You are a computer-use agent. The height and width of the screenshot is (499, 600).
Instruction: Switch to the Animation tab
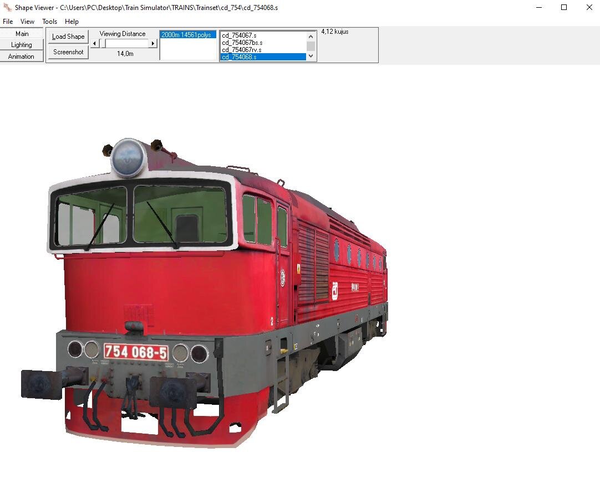pos(22,56)
